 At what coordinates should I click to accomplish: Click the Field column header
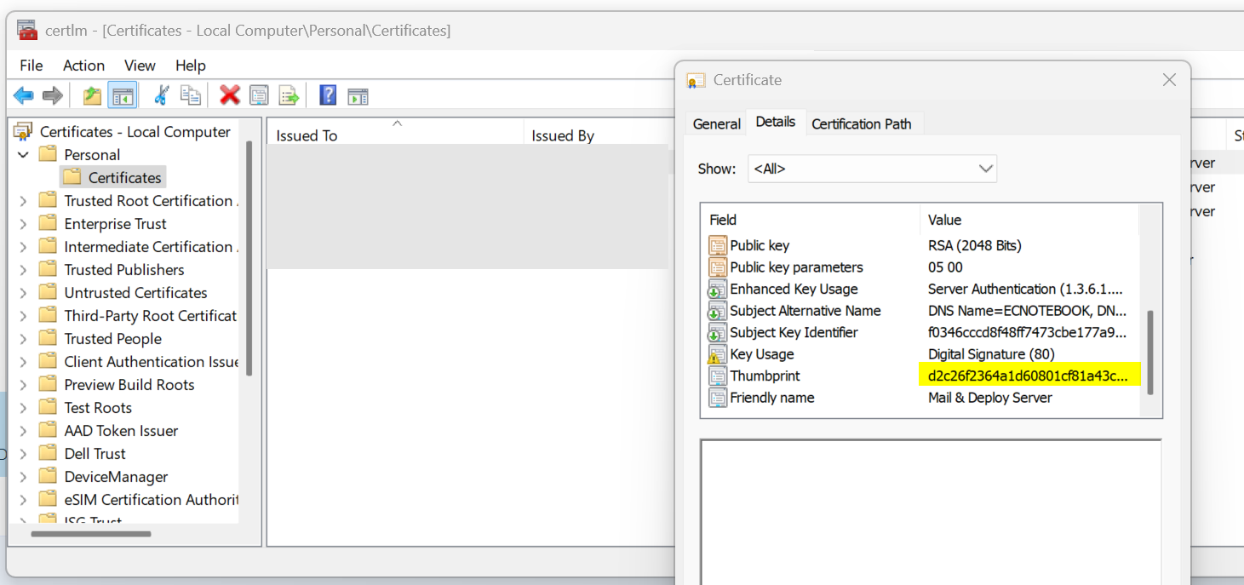pos(811,220)
